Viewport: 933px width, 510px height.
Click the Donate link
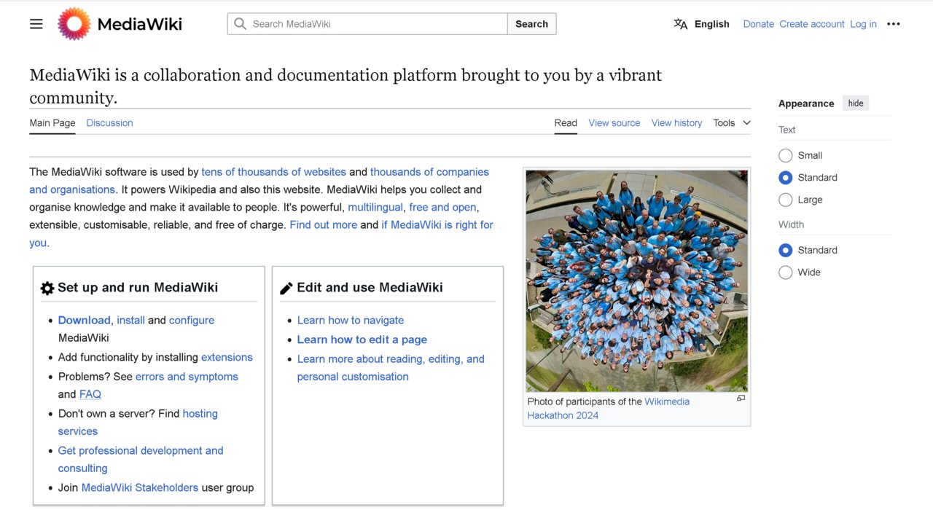[758, 24]
